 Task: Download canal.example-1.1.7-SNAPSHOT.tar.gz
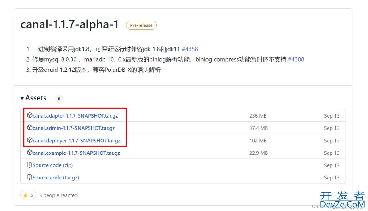(76, 153)
